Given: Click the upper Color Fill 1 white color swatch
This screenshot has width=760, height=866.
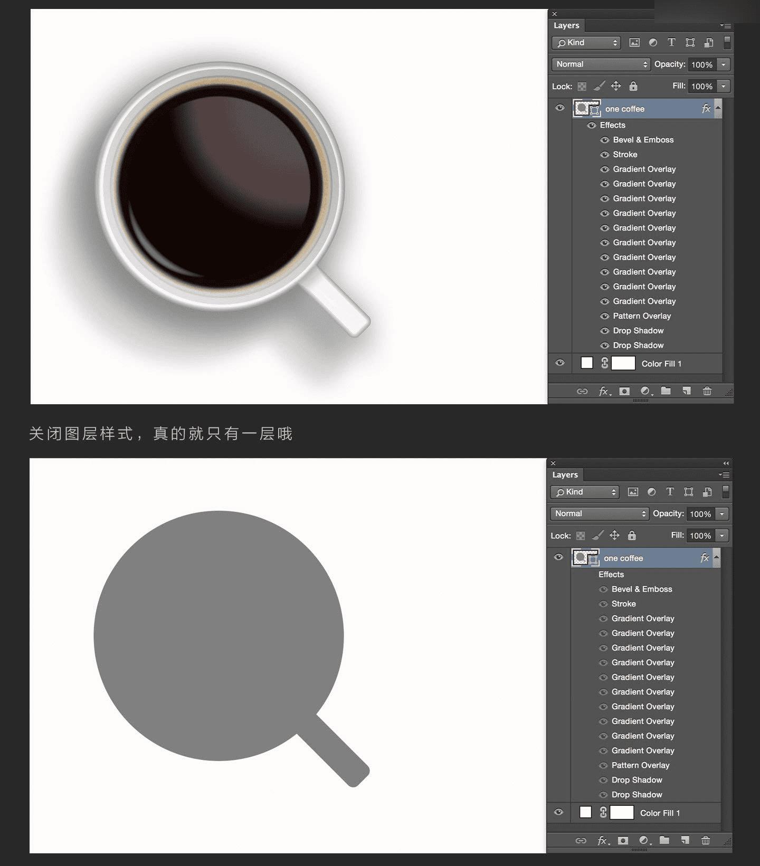Looking at the screenshot, I should [587, 363].
